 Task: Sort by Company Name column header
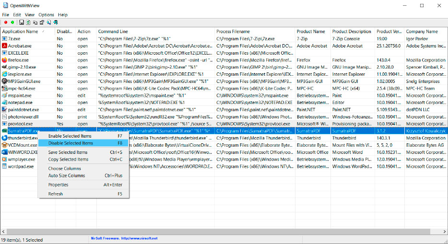[422, 32]
